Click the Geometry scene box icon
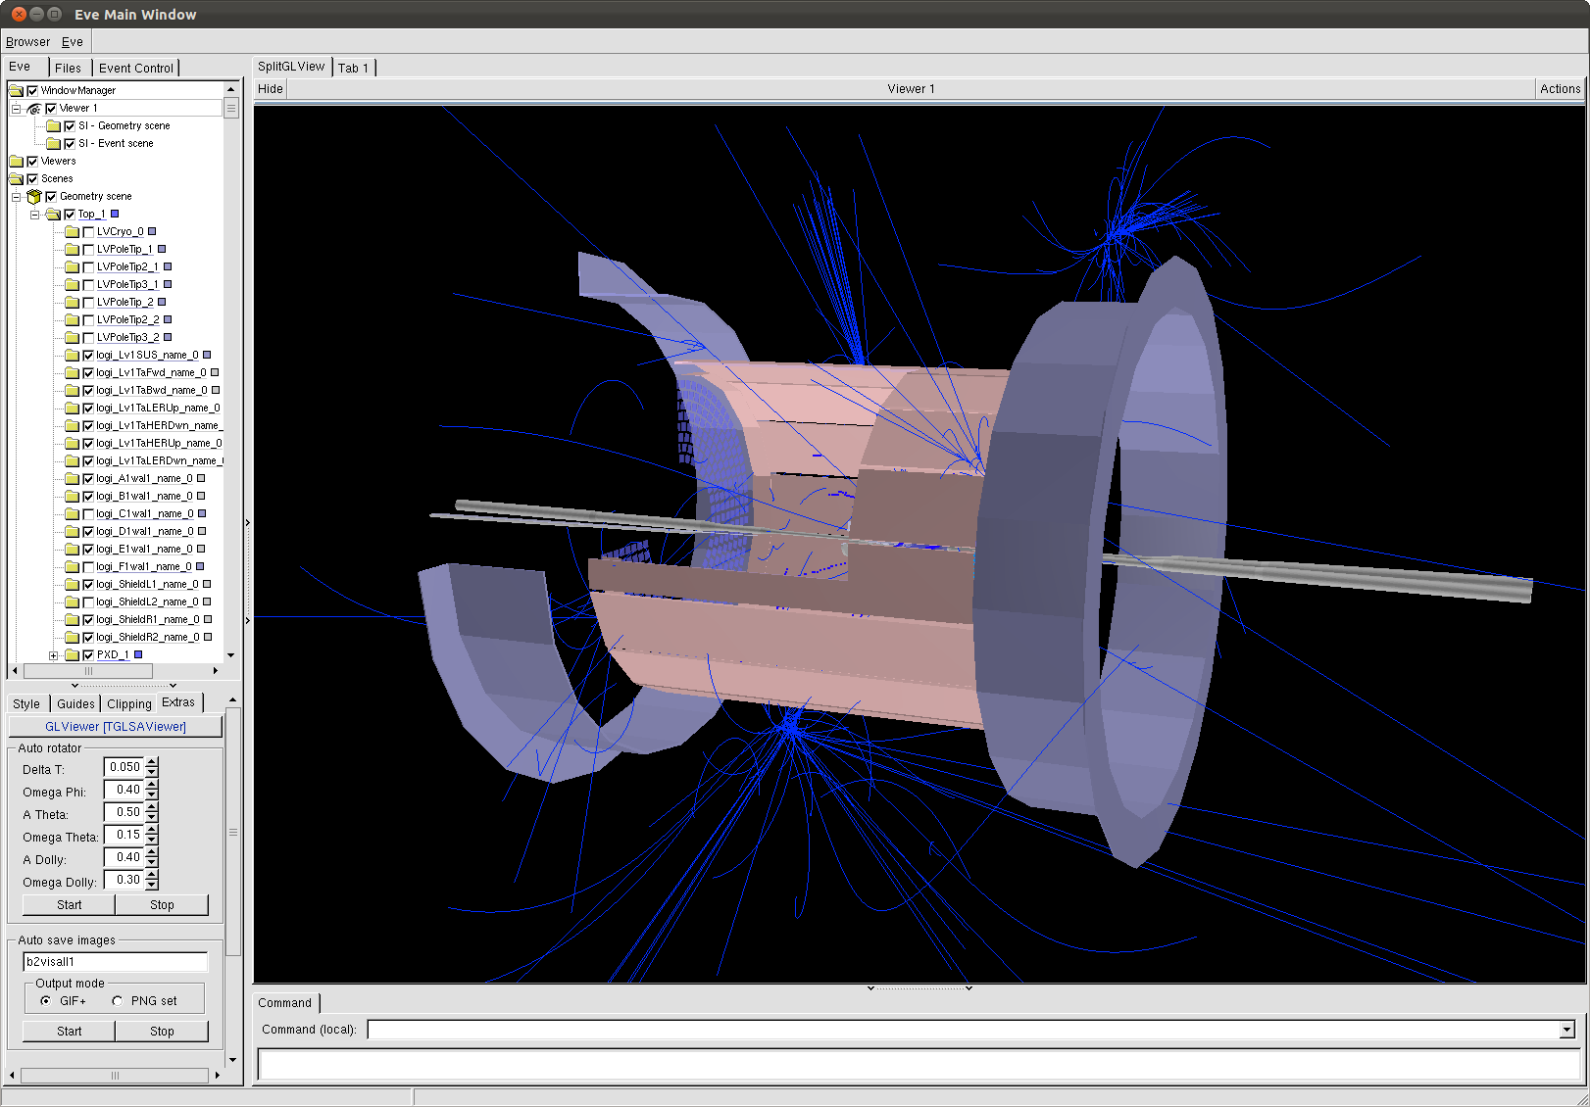Screen dimensions: 1590x1107 point(34,197)
